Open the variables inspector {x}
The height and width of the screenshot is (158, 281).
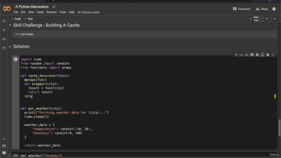click(x=4, y=39)
